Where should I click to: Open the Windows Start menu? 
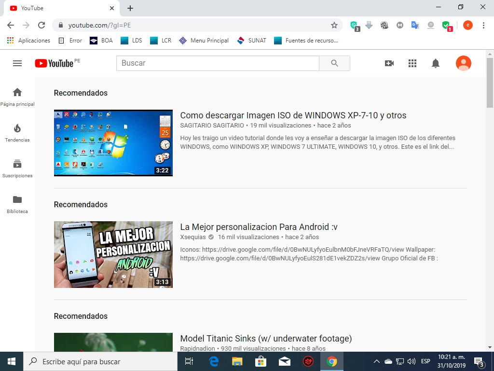12,361
